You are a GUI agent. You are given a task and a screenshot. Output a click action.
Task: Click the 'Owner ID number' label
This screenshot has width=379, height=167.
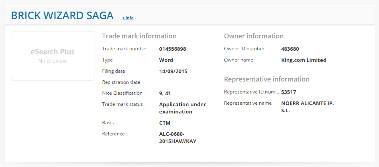[245, 49]
